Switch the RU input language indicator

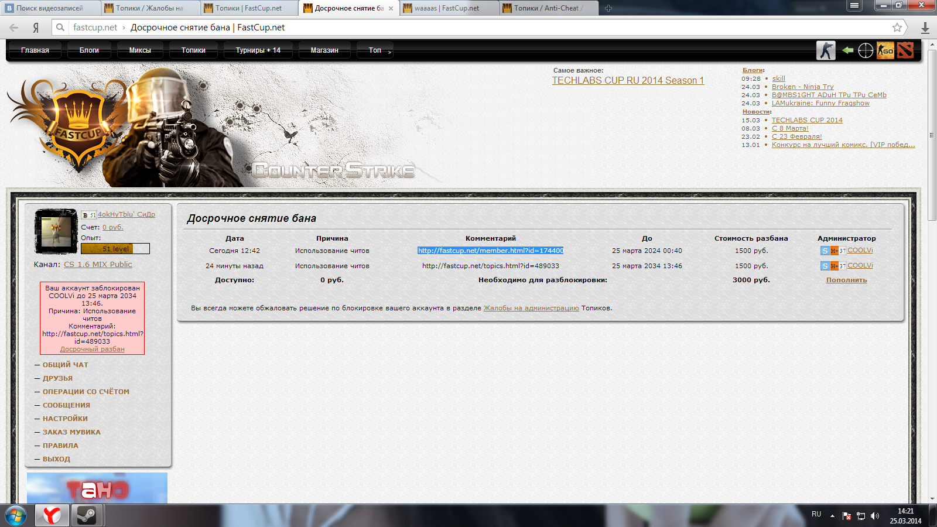(x=816, y=514)
